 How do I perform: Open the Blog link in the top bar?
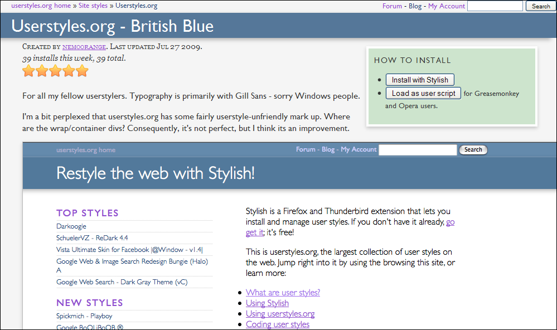click(415, 6)
